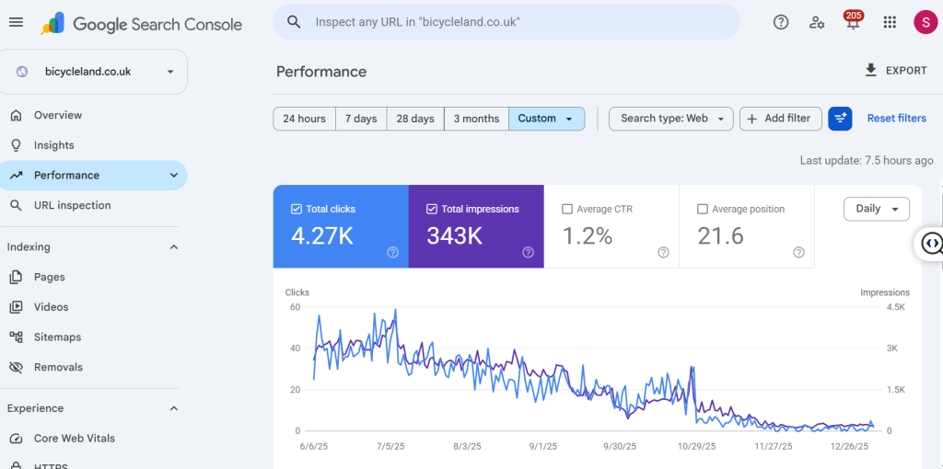Image resolution: width=943 pixels, height=469 pixels.
Task: Click the help icon on Average CTR card
Action: 663,253
